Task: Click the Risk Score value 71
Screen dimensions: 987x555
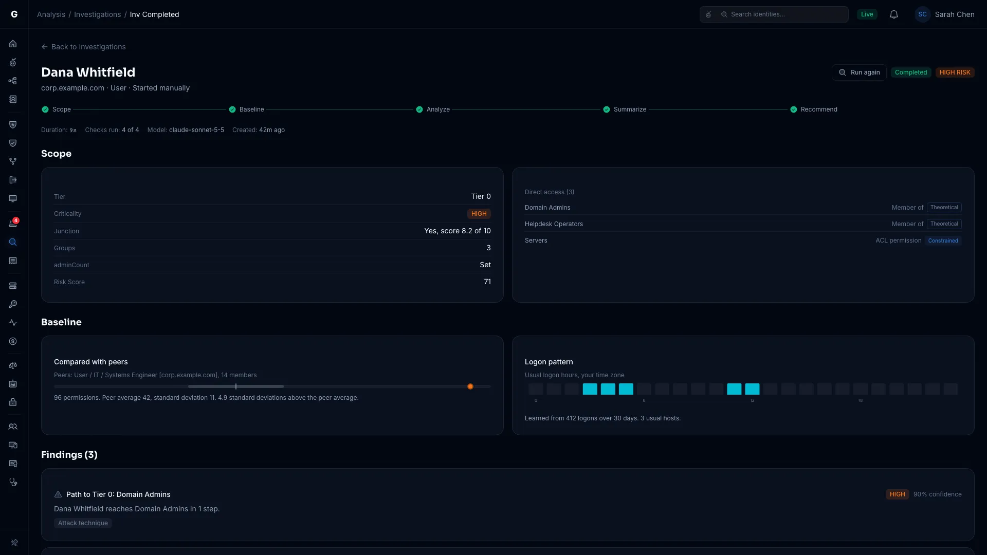Action: [x=487, y=282]
